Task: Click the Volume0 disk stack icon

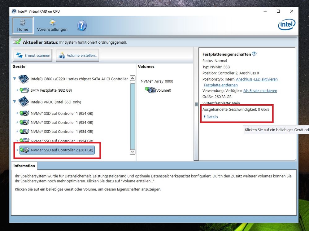Action: pos(150,90)
